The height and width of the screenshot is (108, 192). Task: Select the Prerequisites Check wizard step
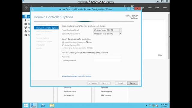tap(44, 41)
